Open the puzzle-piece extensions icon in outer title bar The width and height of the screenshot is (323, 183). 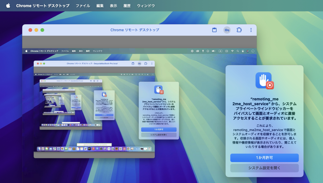pos(239,30)
